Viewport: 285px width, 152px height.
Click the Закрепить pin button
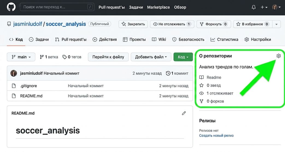point(133,24)
